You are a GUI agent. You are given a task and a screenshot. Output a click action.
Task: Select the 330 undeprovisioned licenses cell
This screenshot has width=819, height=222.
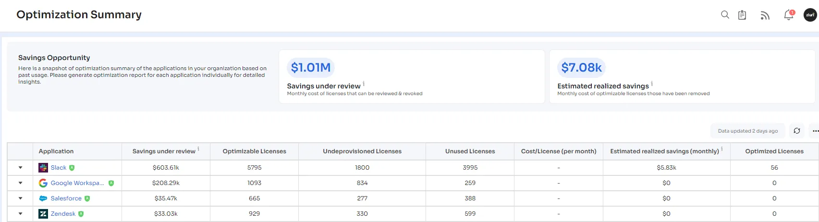[362, 214]
